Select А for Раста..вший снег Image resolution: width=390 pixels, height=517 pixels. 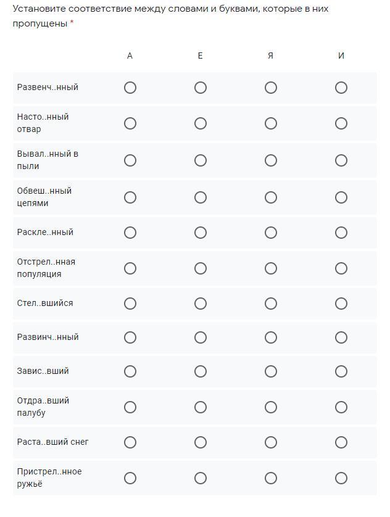(x=130, y=442)
